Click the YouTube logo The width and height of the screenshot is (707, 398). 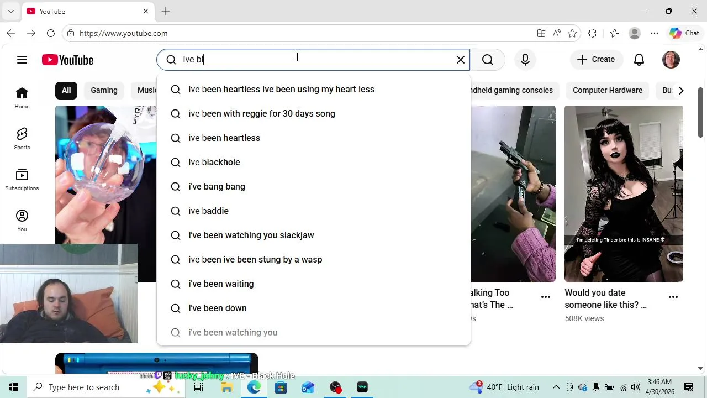click(x=67, y=60)
